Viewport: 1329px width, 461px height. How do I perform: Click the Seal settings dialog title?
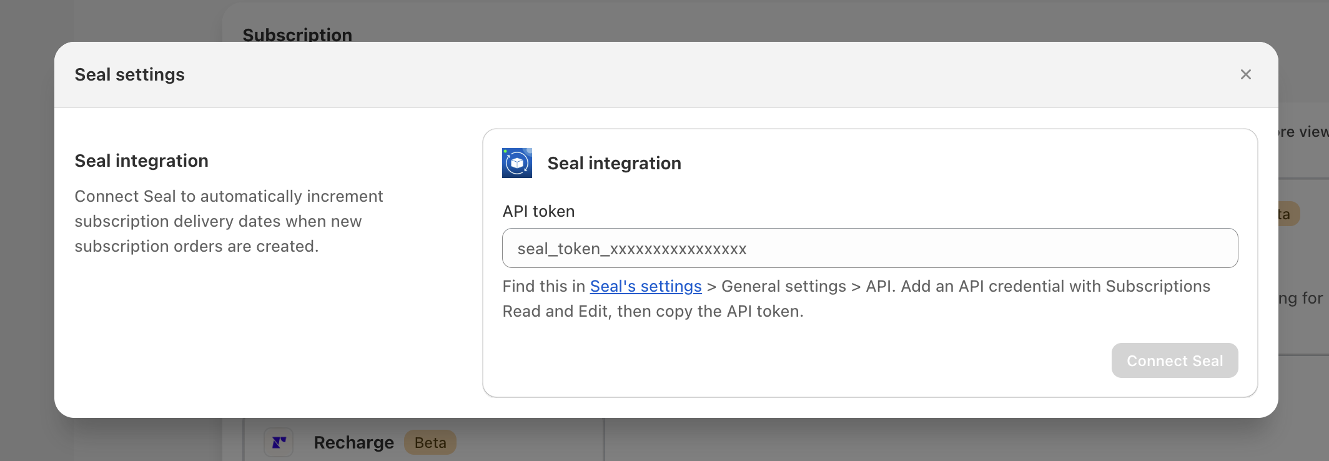coord(130,74)
